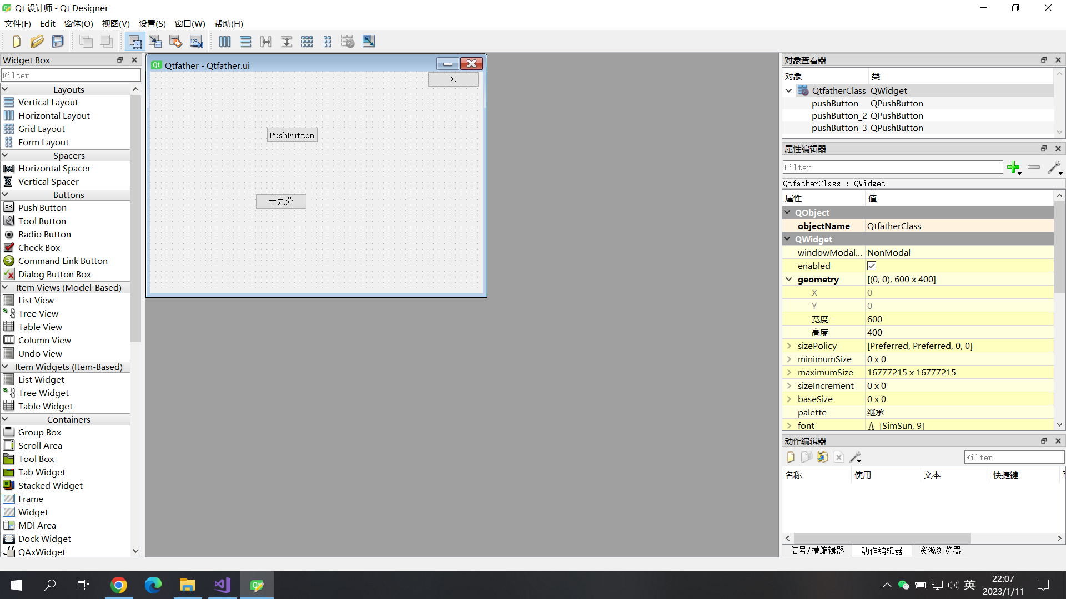Select Edit Signals/Slots mode icon
Viewport: 1066px width, 599px height.
click(155, 42)
